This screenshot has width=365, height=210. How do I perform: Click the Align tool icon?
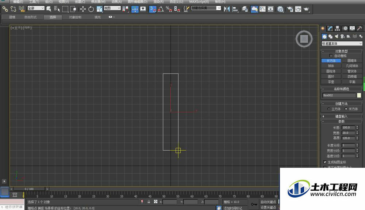tap(235, 9)
